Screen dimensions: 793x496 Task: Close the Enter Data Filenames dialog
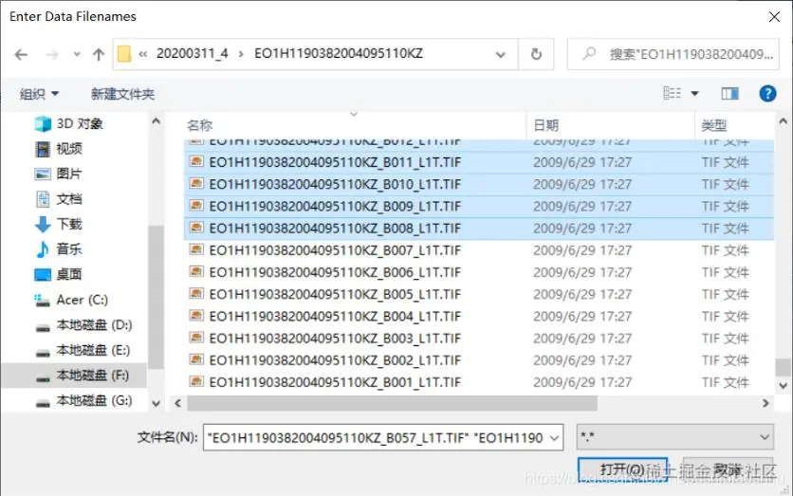774,17
